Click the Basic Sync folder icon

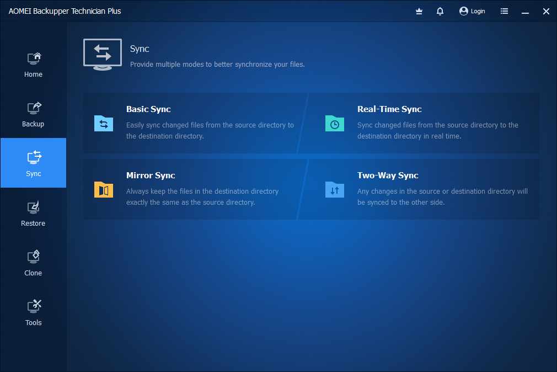click(104, 124)
